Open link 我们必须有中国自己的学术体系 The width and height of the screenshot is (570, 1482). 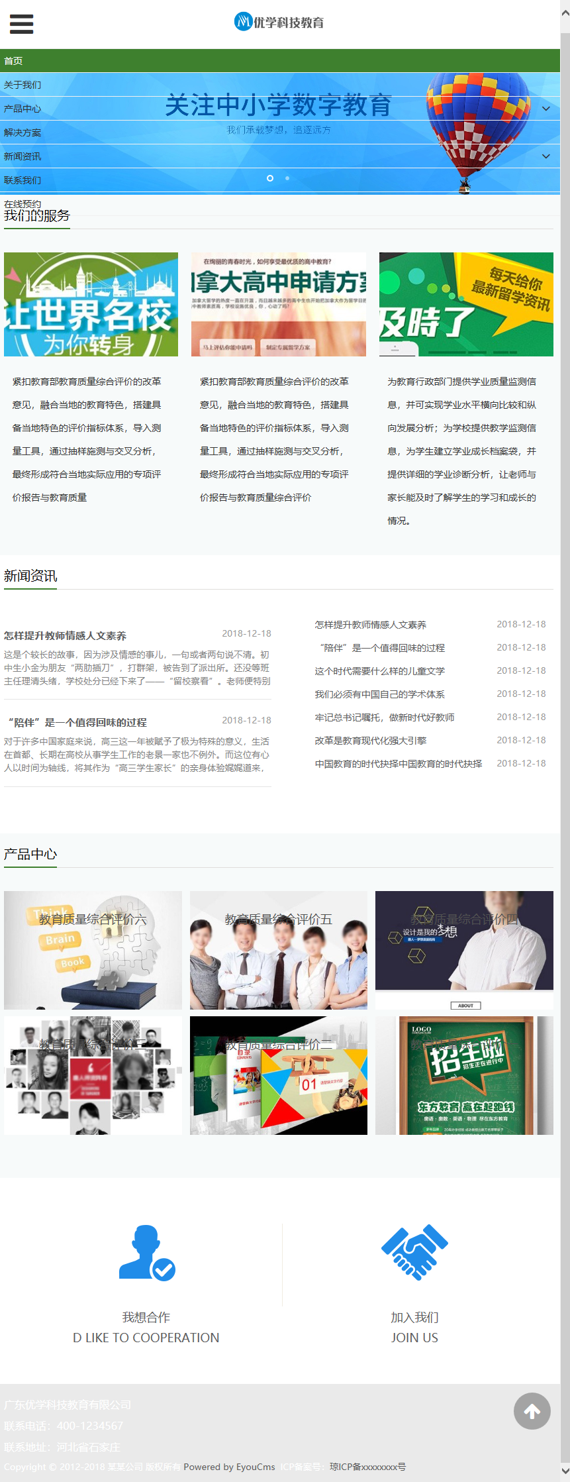(380, 694)
